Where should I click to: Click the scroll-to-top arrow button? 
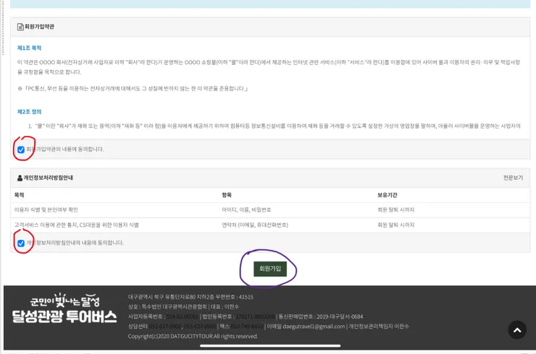tap(517, 329)
